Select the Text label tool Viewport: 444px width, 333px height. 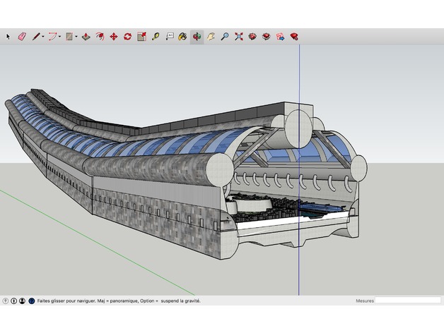coord(170,36)
